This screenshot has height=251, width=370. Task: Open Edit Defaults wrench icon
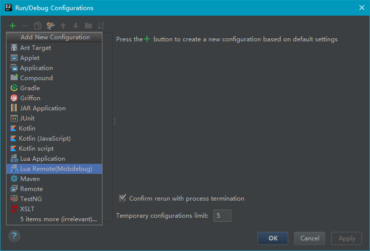(x=50, y=26)
